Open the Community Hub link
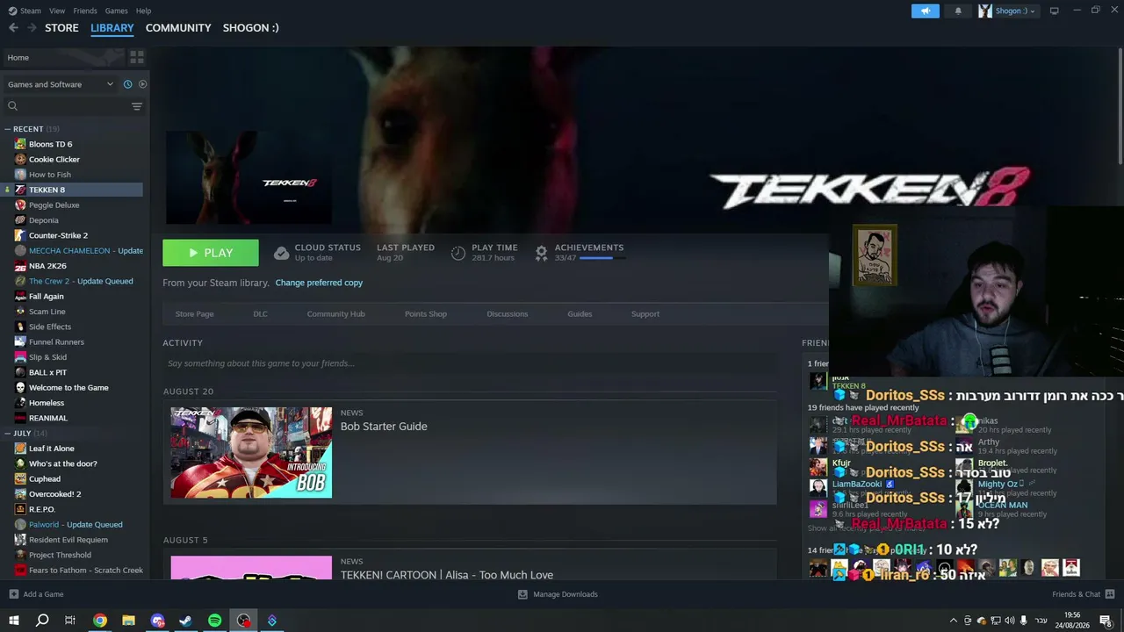This screenshot has height=632, width=1124. click(x=335, y=314)
